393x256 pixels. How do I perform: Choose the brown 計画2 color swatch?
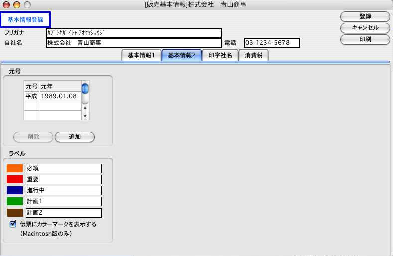[15, 213]
